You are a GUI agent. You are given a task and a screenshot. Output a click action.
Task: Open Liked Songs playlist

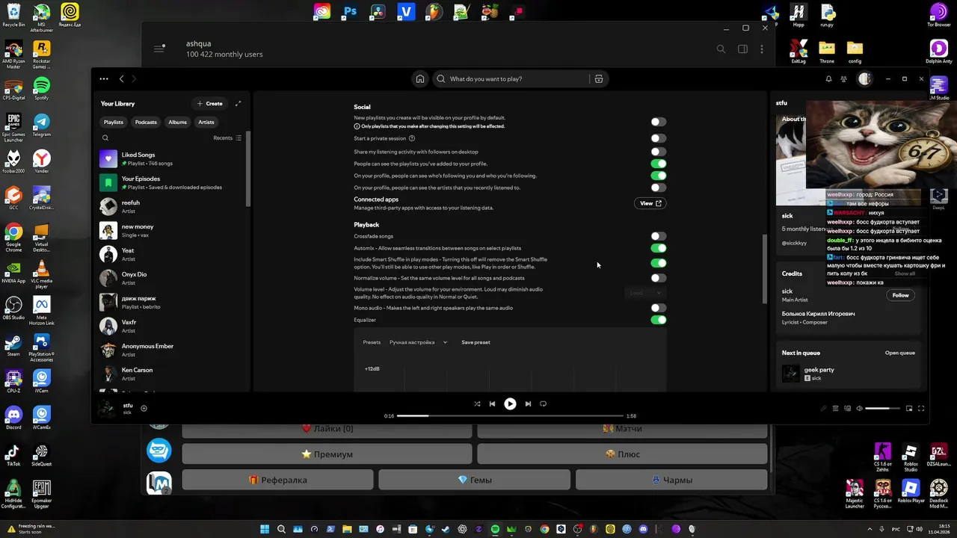[172, 158]
